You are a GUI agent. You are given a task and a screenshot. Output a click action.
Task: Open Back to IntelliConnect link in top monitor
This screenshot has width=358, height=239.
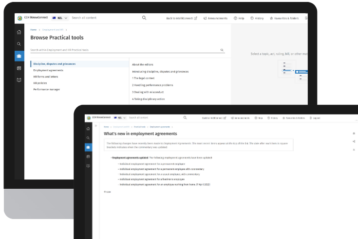[x=182, y=18]
